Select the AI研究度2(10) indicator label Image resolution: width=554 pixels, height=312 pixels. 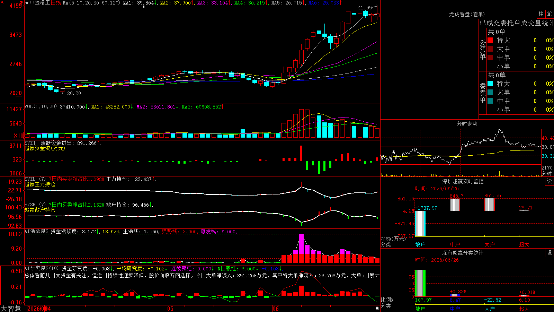click(x=42, y=268)
